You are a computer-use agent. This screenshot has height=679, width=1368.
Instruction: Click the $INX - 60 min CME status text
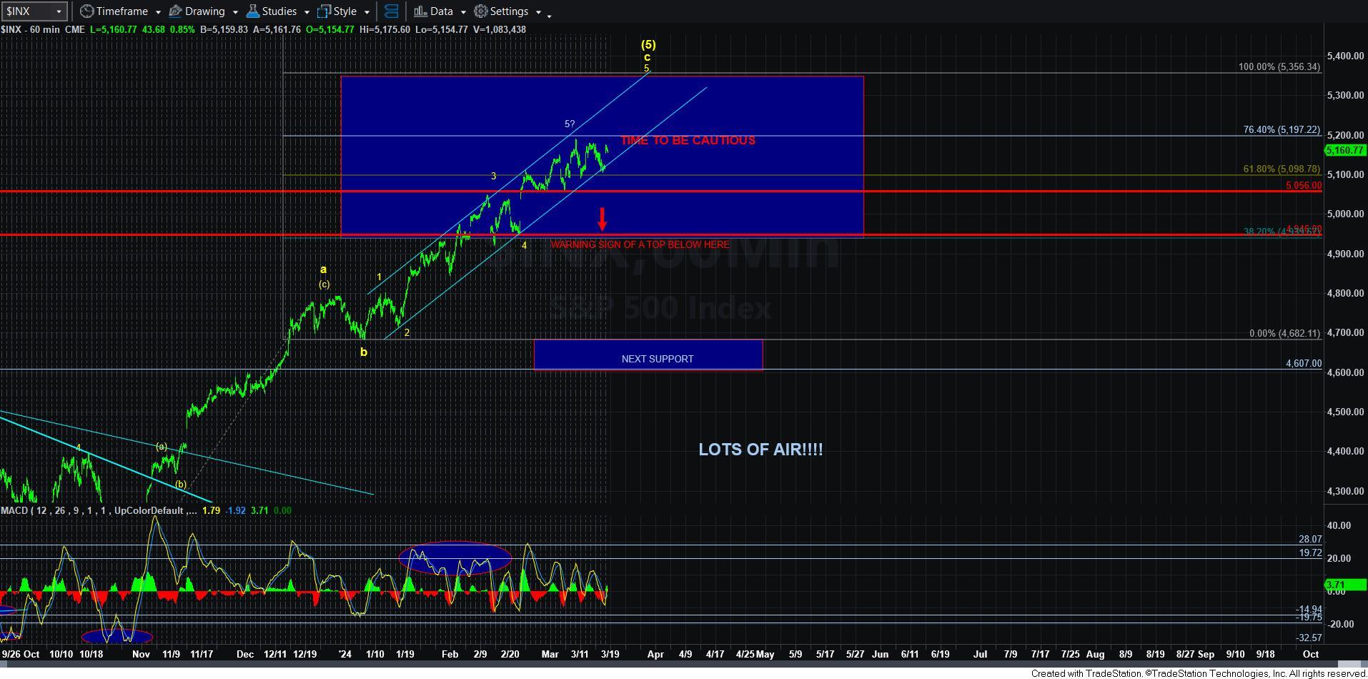coord(42,29)
